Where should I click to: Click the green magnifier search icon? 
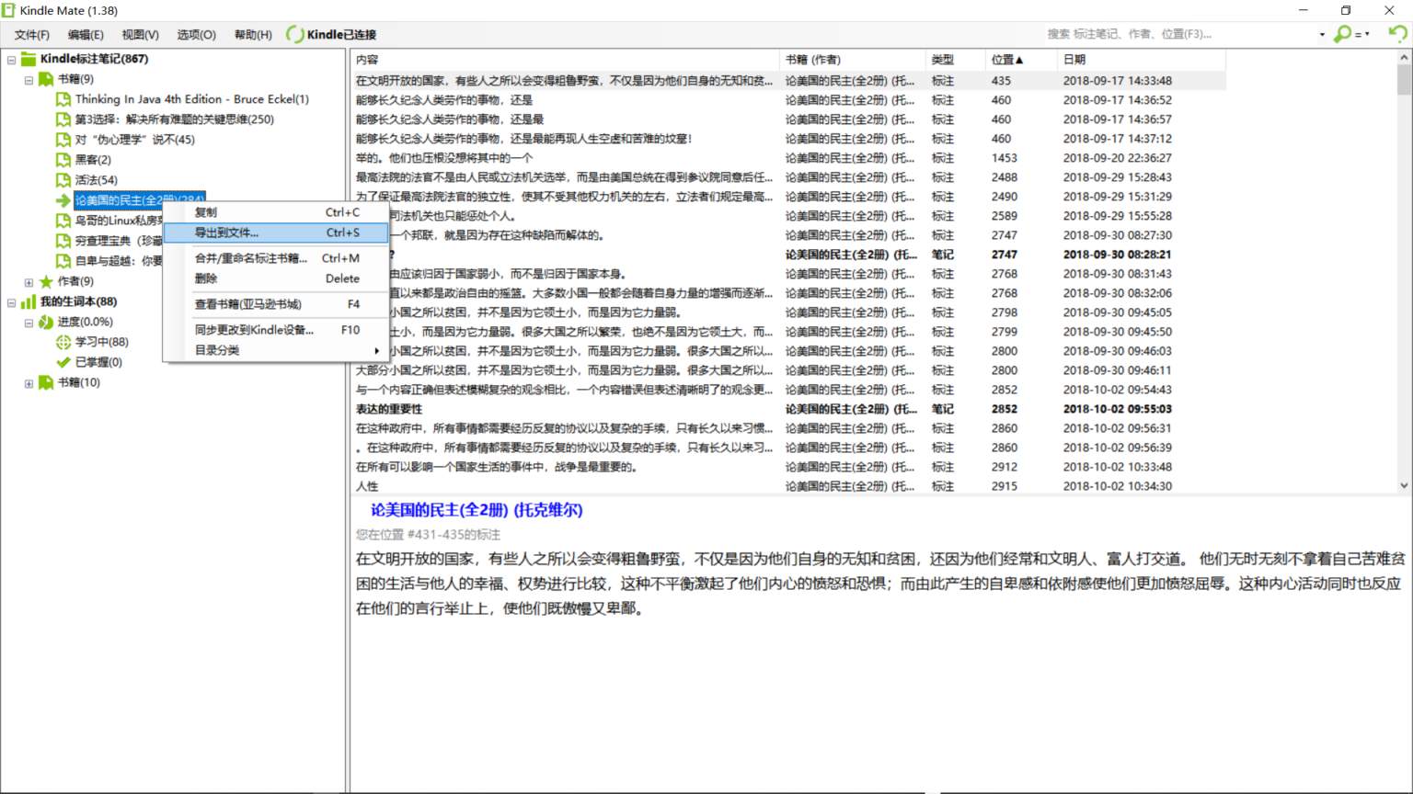point(1343,34)
